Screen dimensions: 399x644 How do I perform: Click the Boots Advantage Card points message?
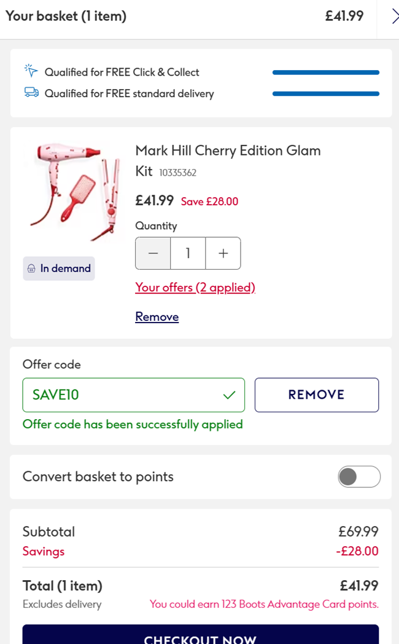[x=264, y=604]
